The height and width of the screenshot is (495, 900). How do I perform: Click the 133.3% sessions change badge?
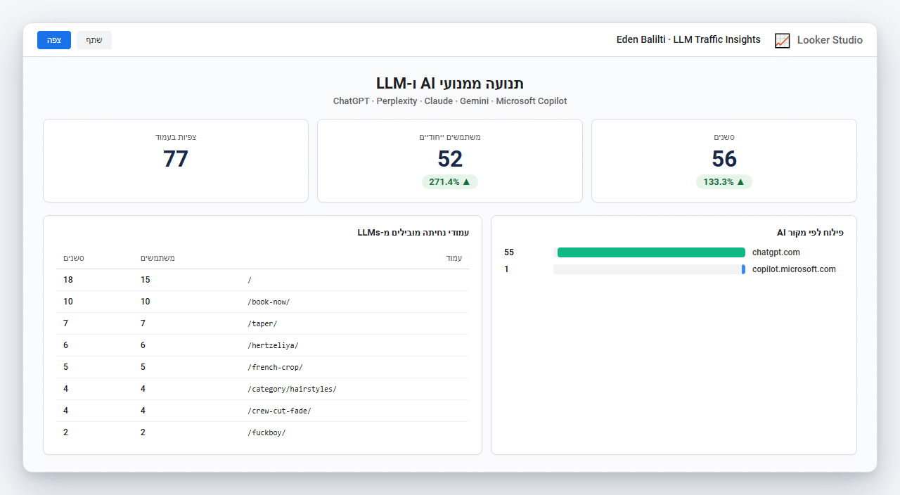point(724,181)
